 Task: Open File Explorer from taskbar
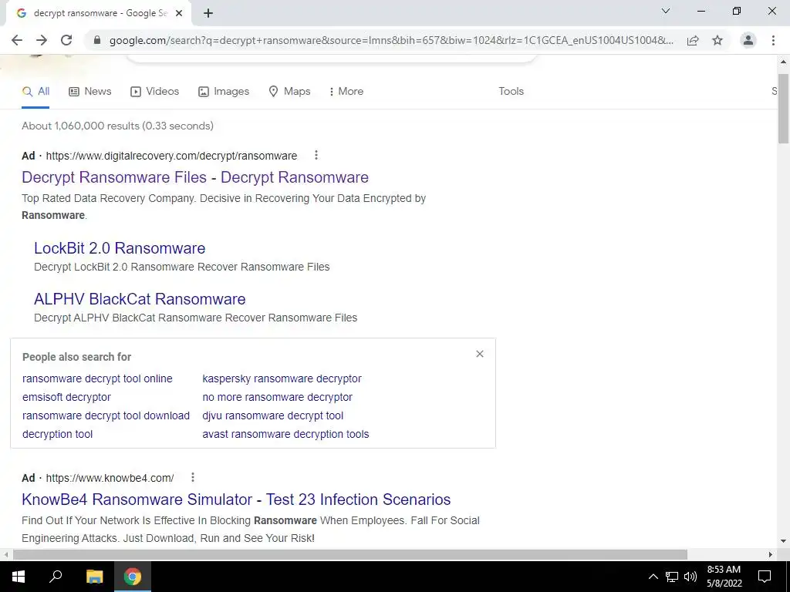coord(94,577)
